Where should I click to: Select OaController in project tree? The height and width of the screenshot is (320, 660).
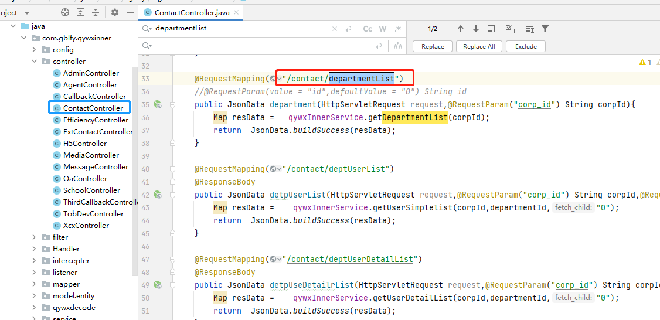(85, 179)
